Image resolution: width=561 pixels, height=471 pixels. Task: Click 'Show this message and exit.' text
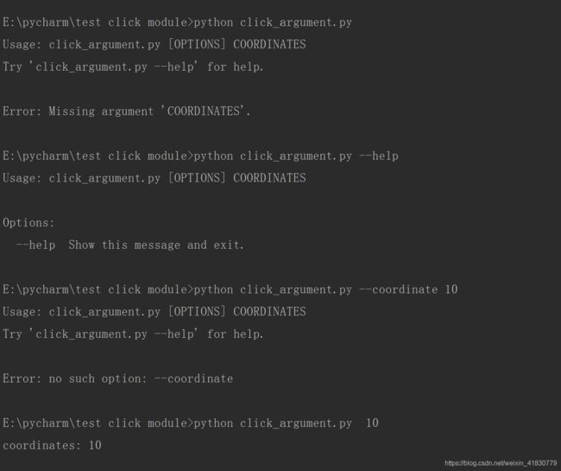click(x=156, y=245)
